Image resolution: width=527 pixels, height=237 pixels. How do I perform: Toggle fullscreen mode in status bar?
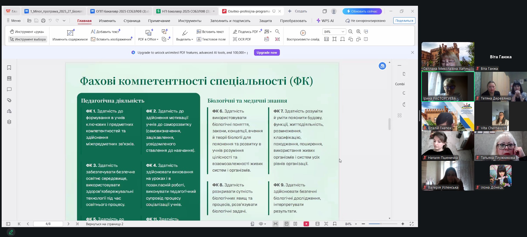(411, 224)
